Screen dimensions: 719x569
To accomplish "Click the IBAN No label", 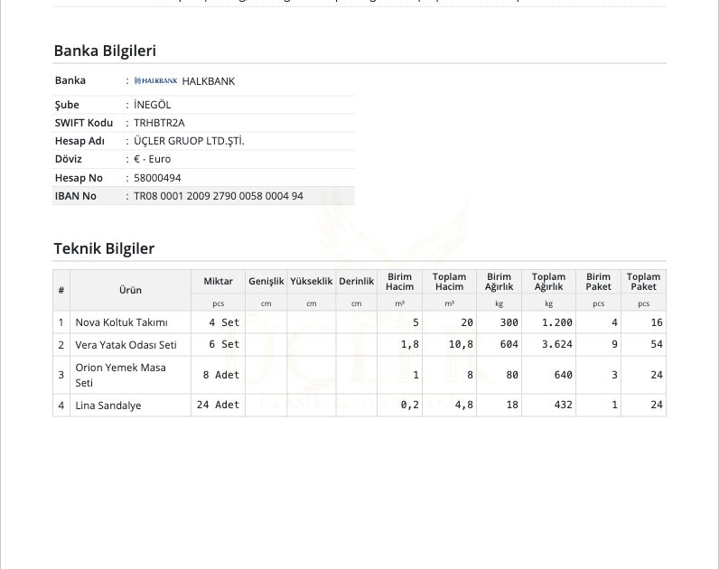I will pyautogui.click(x=76, y=196).
